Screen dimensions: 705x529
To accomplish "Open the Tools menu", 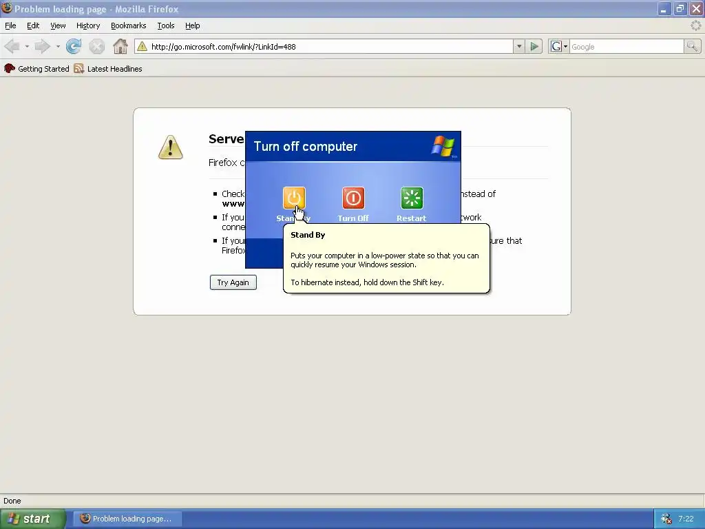I will click(166, 25).
